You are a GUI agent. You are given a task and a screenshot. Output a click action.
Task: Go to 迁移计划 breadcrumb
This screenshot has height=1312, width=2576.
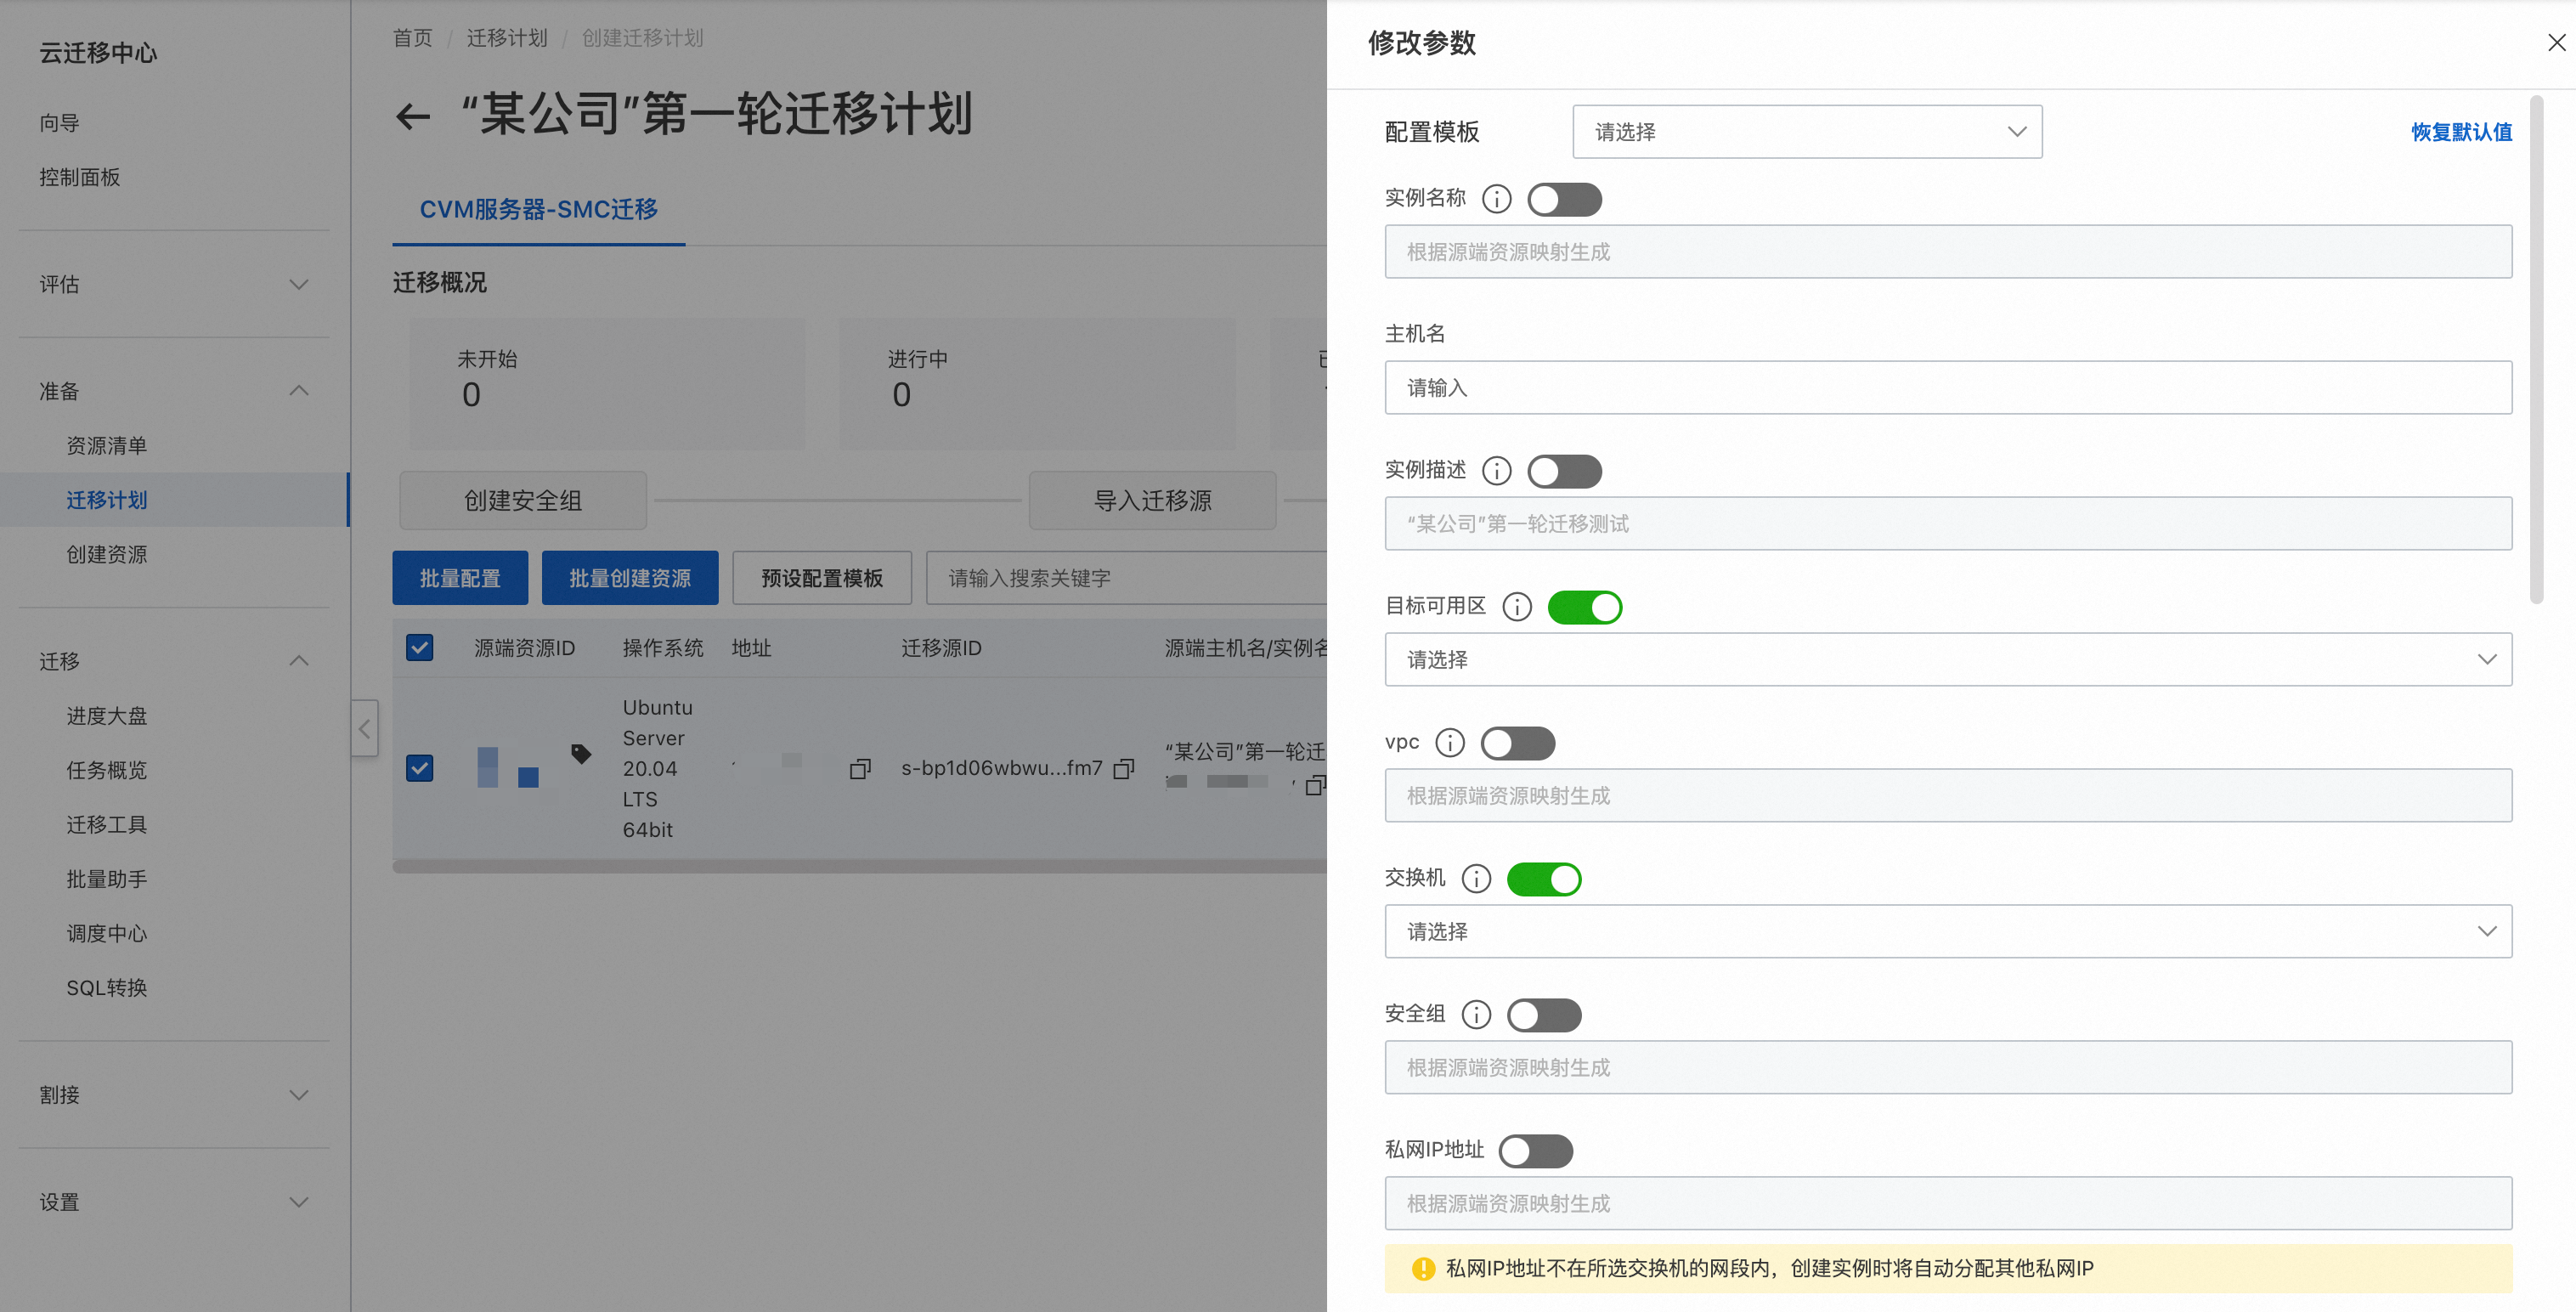coord(507,38)
